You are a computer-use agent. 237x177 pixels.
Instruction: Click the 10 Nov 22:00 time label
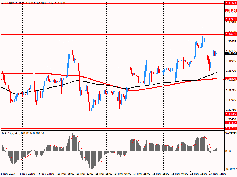click(x=85, y=174)
